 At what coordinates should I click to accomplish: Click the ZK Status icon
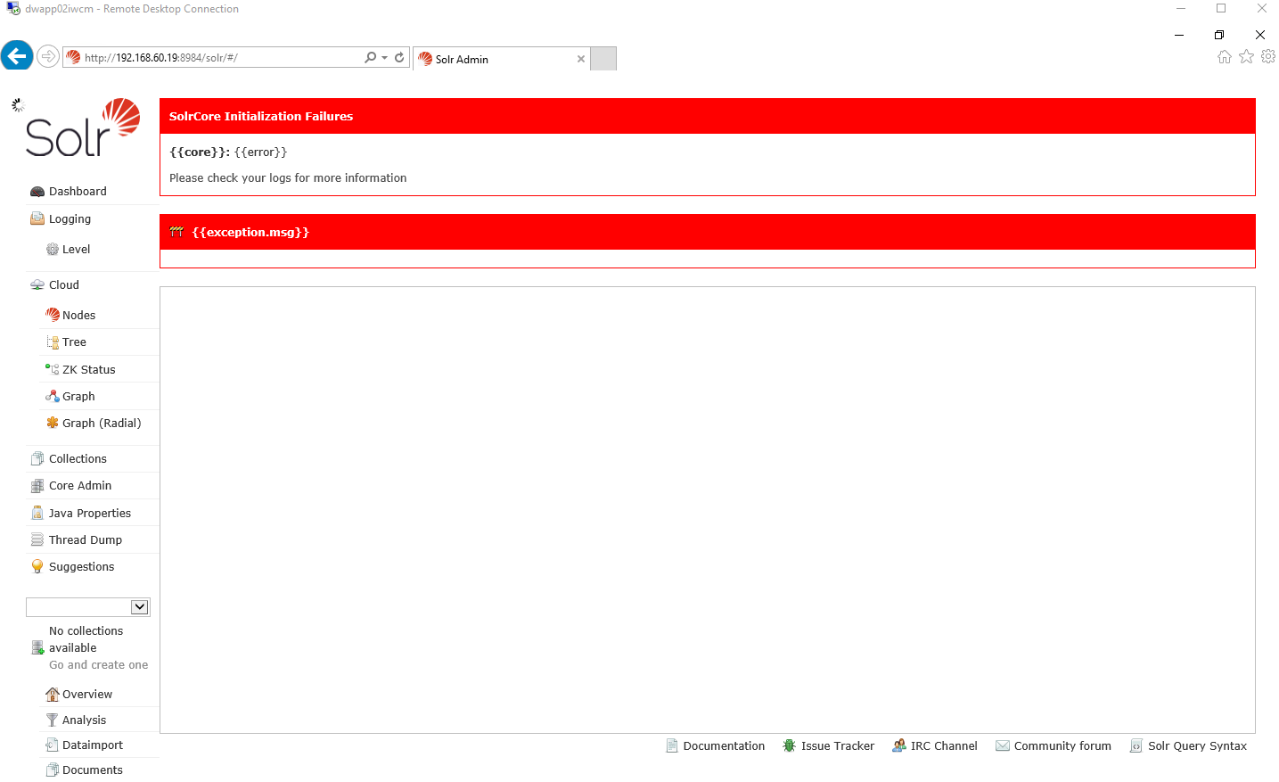click(53, 369)
